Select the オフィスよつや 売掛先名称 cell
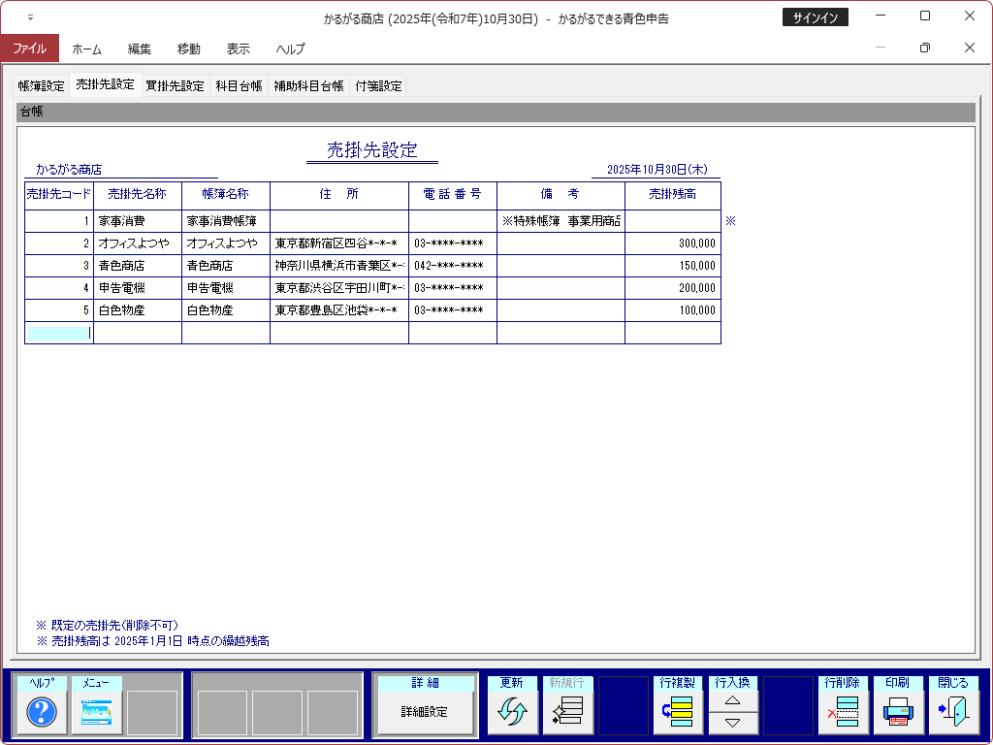993x745 pixels. click(138, 243)
